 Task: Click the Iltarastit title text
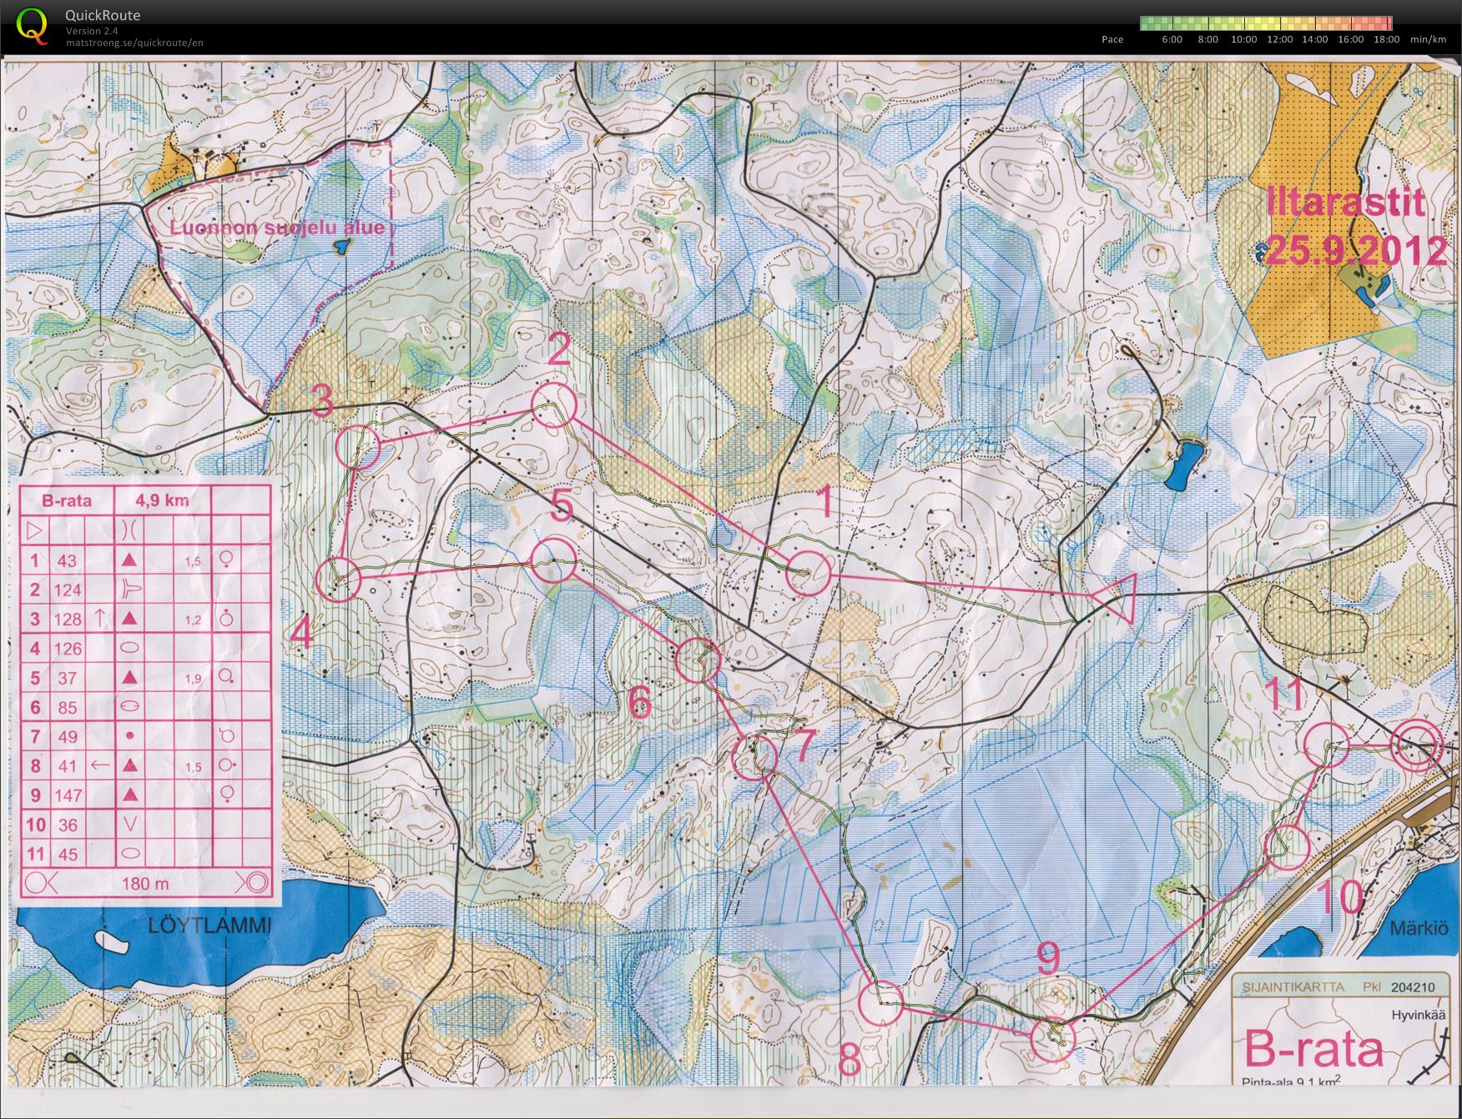pos(1345,202)
